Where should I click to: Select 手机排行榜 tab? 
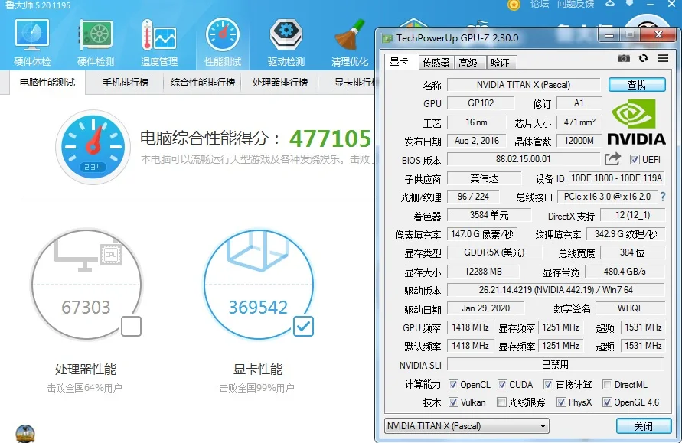click(x=126, y=82)
